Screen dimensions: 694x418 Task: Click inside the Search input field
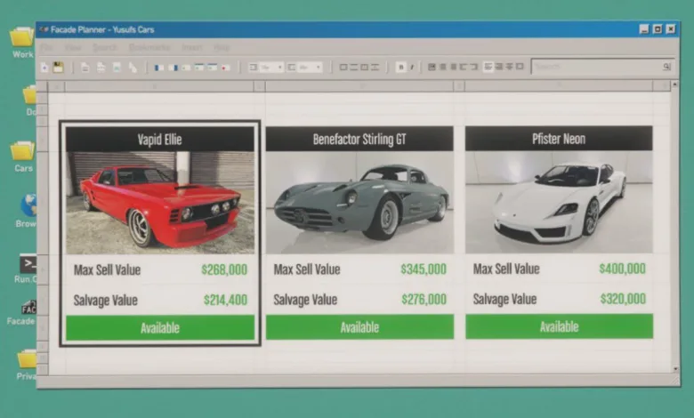pos(596,67)
